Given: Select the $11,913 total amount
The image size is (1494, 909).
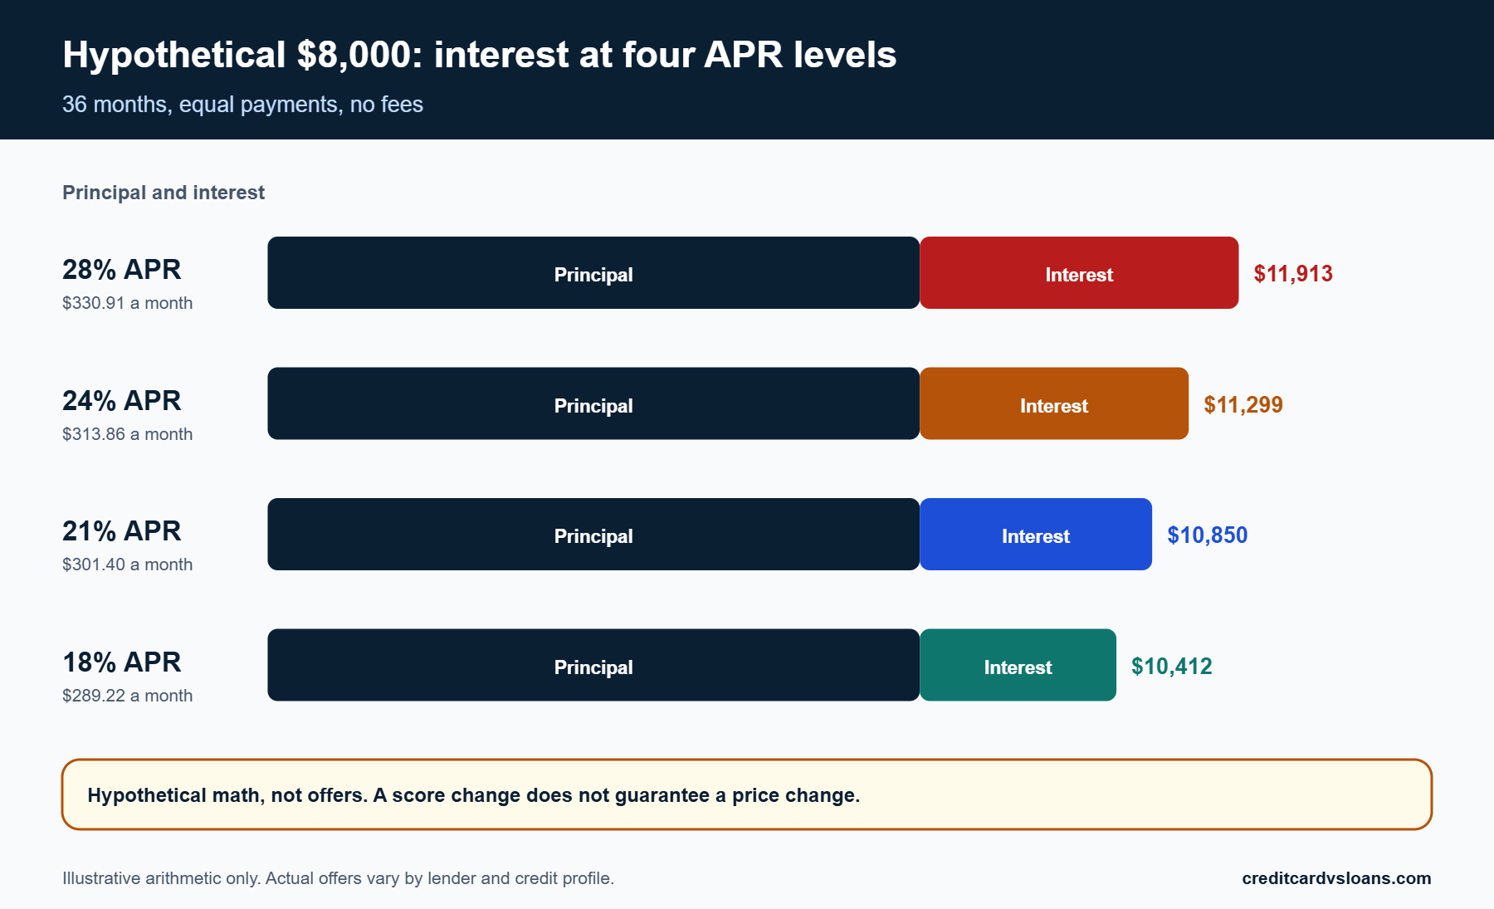Looking at the screenshot, I should (x=1293, y=274).
